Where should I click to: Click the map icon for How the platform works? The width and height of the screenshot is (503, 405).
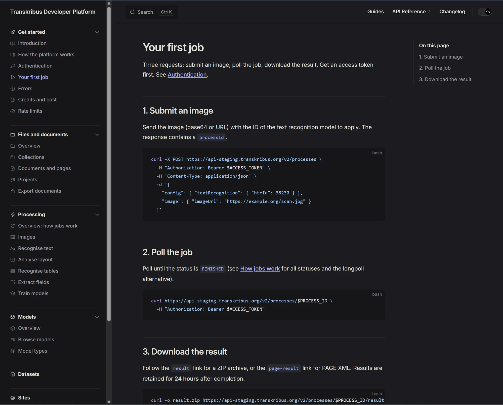[13, 55]
